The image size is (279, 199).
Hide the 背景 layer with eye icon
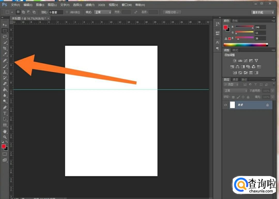(x=226, y=105)
